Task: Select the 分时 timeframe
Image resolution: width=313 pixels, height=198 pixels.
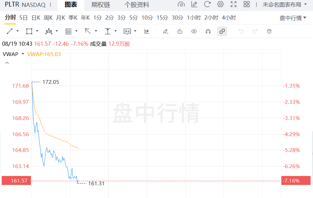Action: point(10,18)
